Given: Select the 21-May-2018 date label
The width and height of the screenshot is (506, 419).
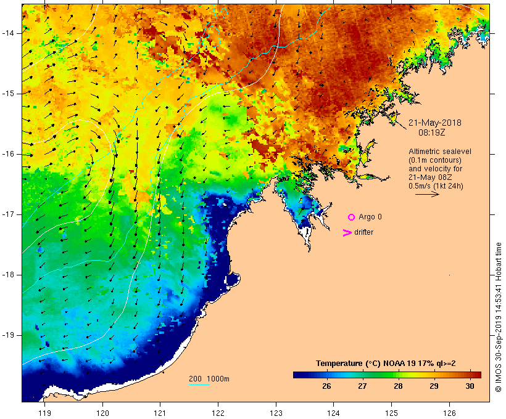Looking at the screenshot, I should [x=434, y=123].
